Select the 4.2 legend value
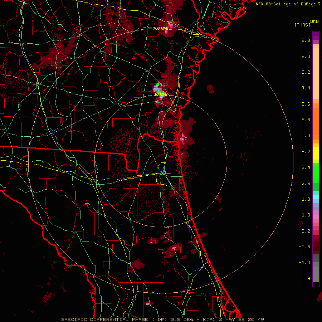Screen dimensions: 322x322 click(306, 152)
